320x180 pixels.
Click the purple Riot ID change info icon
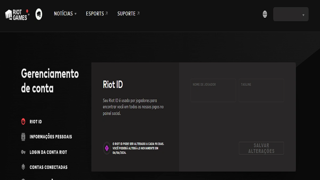(107, 148)
